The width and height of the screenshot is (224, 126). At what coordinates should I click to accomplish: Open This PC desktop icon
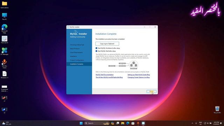tap(5, 16)
